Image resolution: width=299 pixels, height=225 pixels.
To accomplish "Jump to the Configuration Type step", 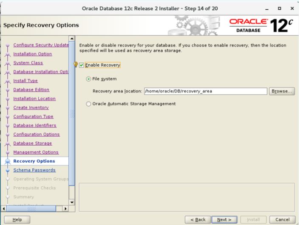I will click(x=34, y=116).
